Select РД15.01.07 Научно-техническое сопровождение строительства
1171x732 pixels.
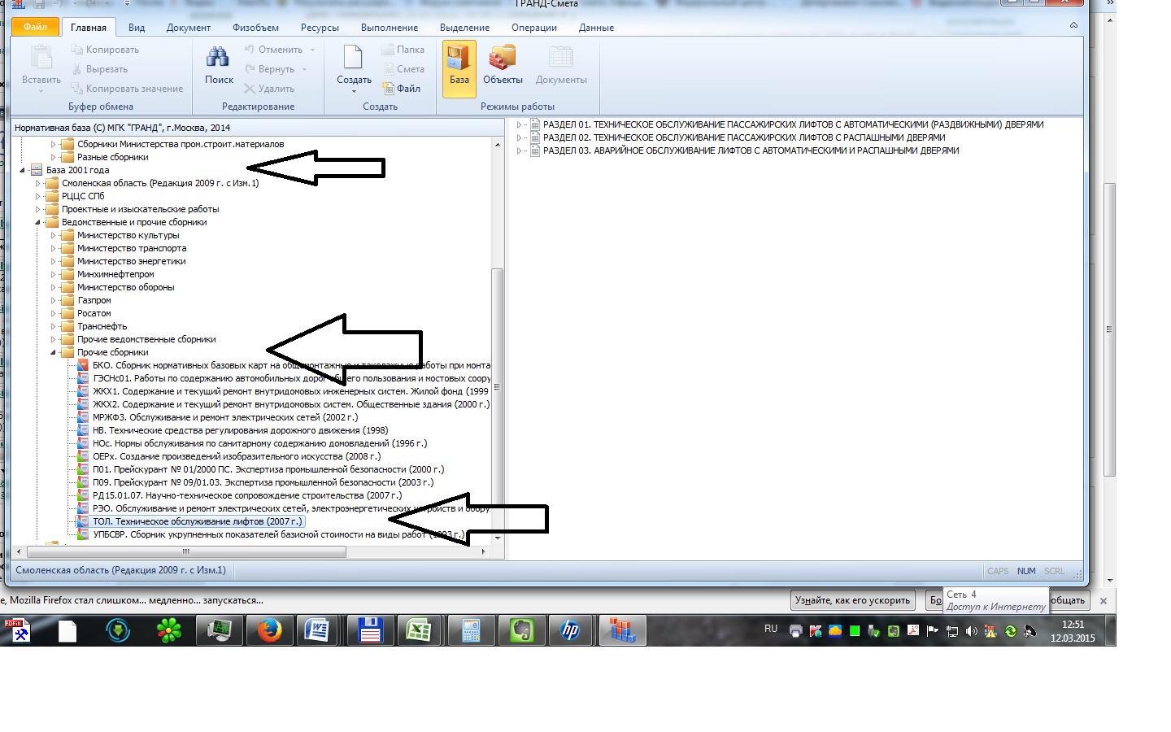click(x=247, y=495)
